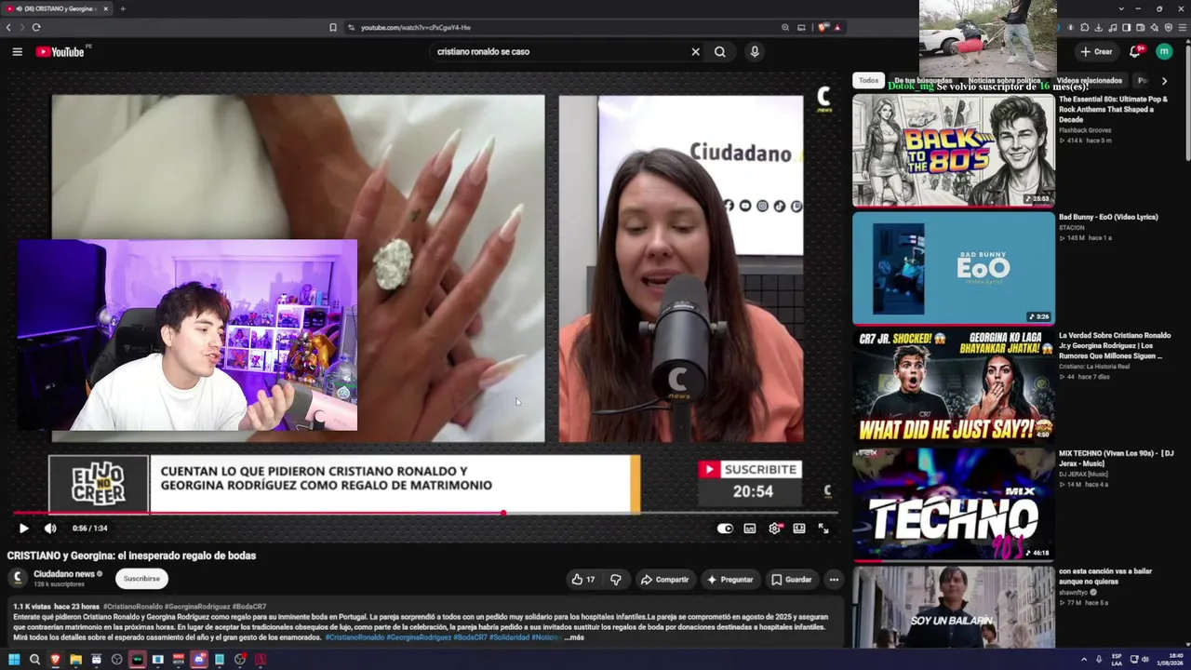Open the browser main menu
The height and width of the screenshot is (670, 1191).
1182,28
